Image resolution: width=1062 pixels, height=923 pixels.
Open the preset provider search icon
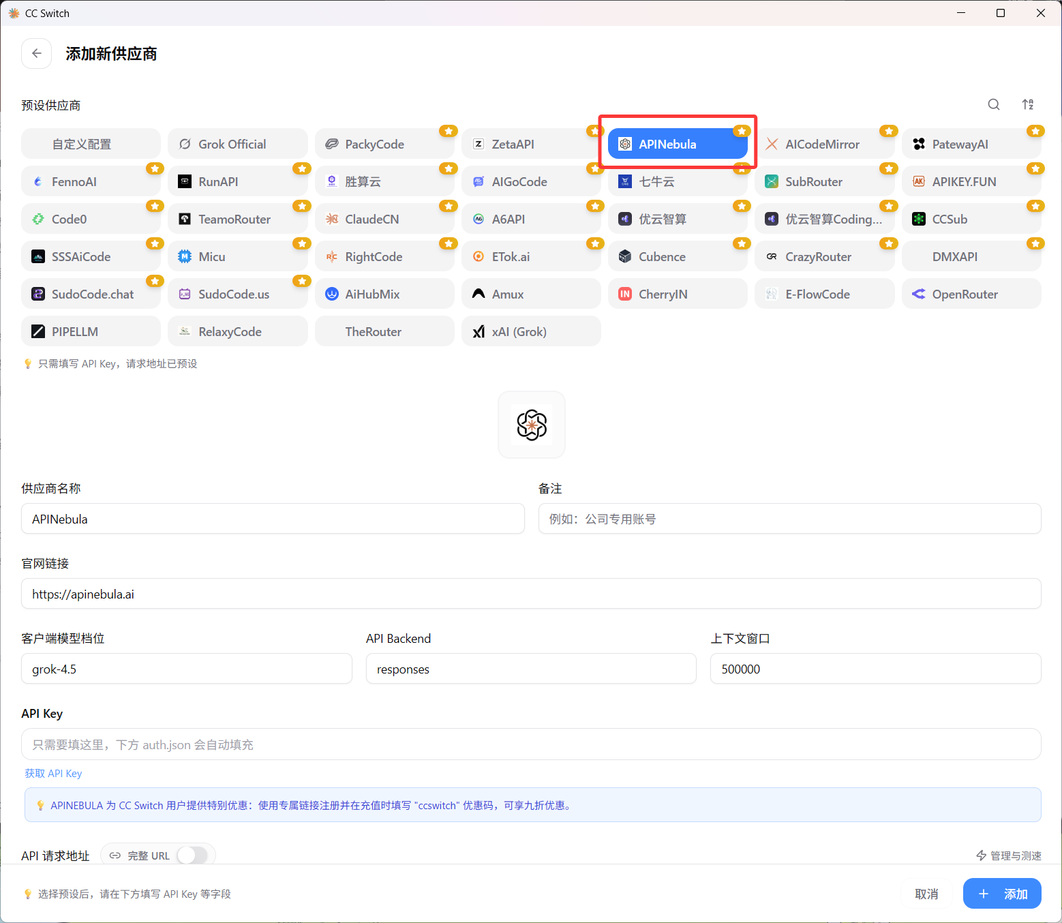[x=994, y=104]
